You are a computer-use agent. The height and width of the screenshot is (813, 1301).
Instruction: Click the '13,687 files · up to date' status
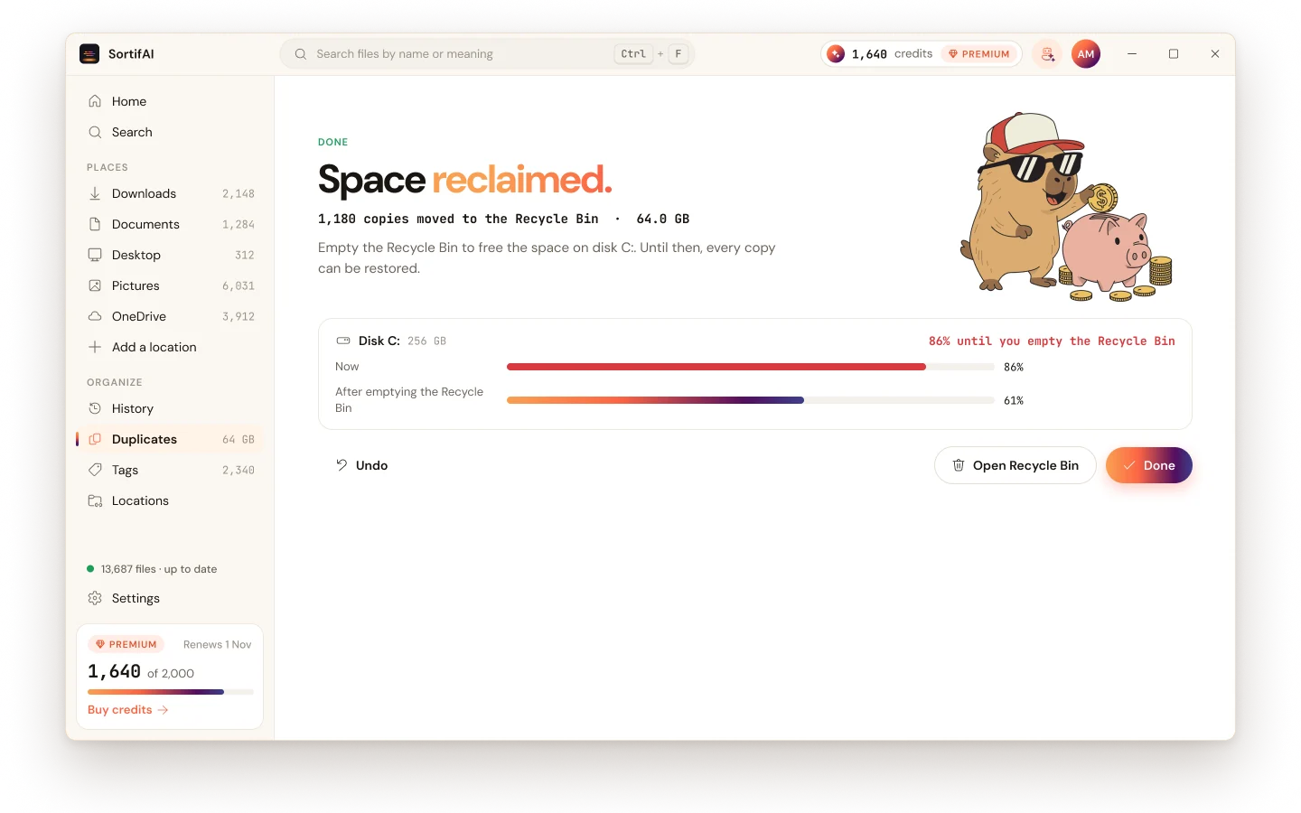point(152,569)
